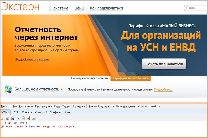Viewport: 208px width, 138px height.
Task: Activate the select element by click arrow tool
Action: (x=2, y=118)
